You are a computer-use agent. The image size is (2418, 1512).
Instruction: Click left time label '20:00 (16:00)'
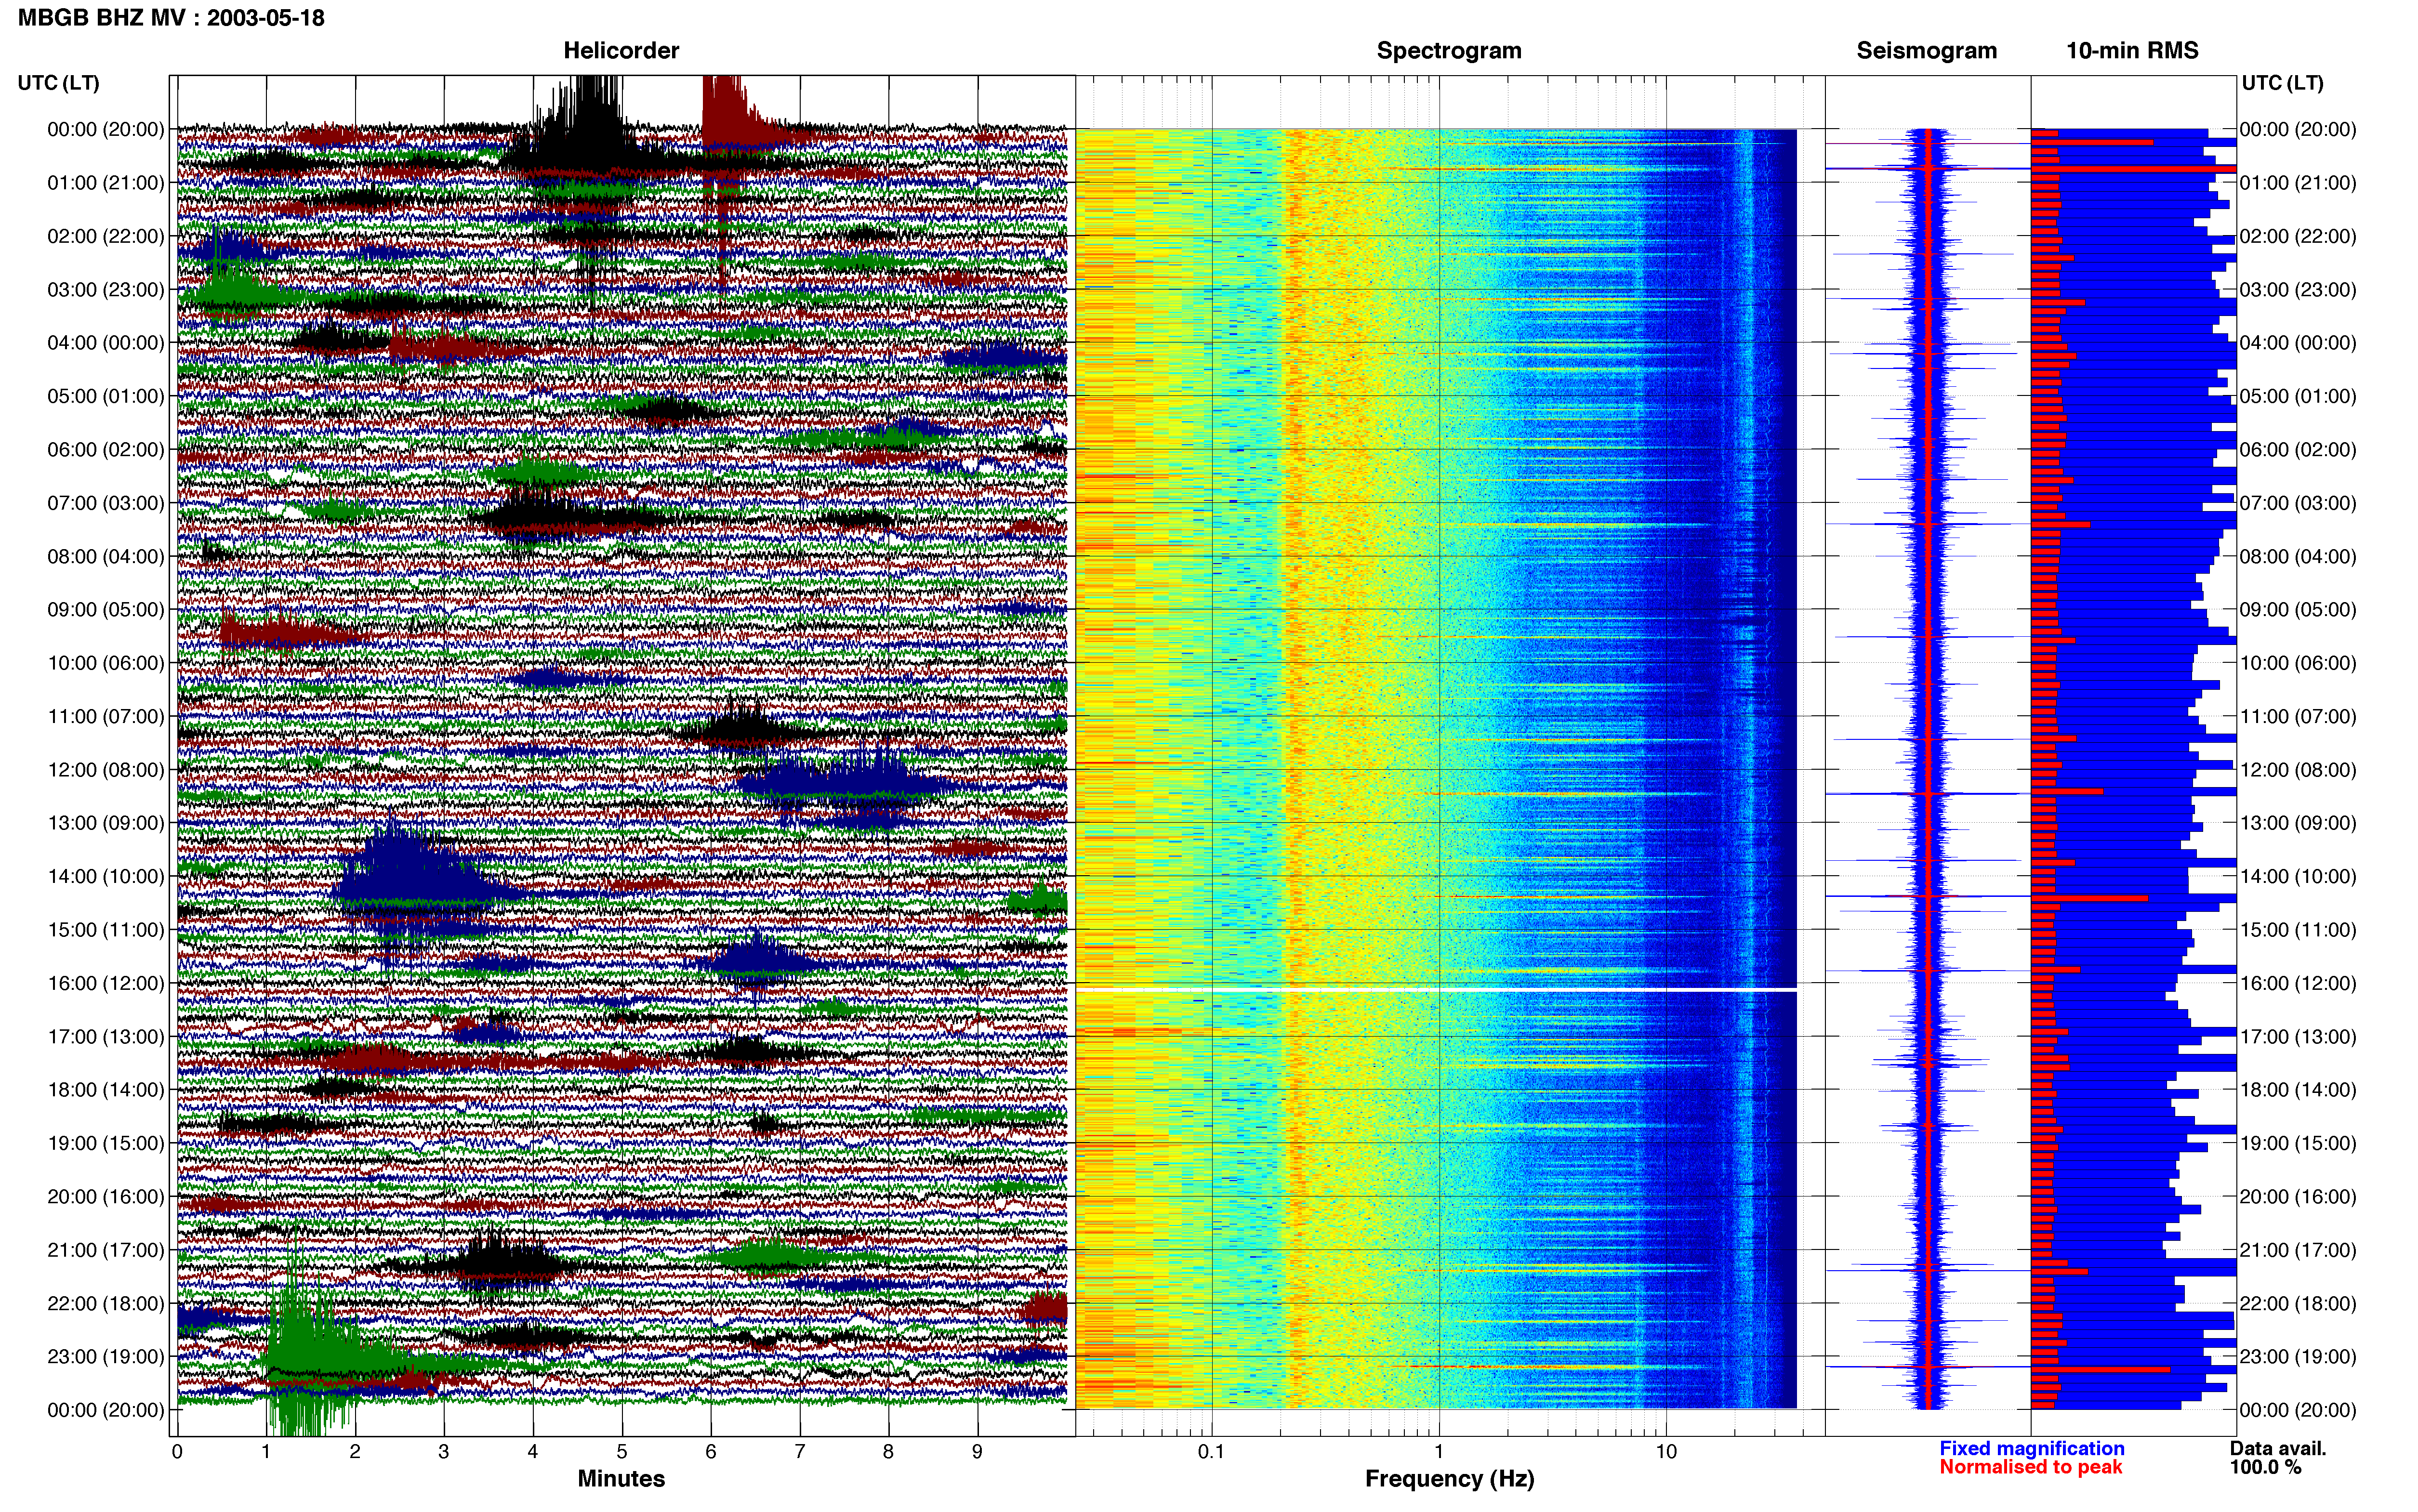tap(106, 1197)
